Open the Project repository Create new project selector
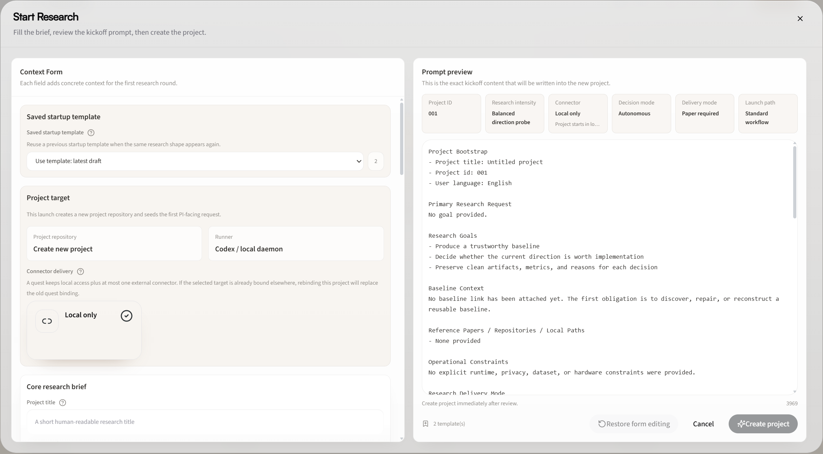 click(x=114, y=243)
